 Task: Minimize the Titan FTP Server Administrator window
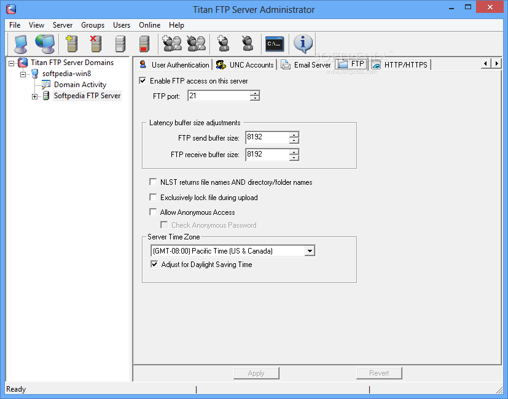tap(451, 7)
